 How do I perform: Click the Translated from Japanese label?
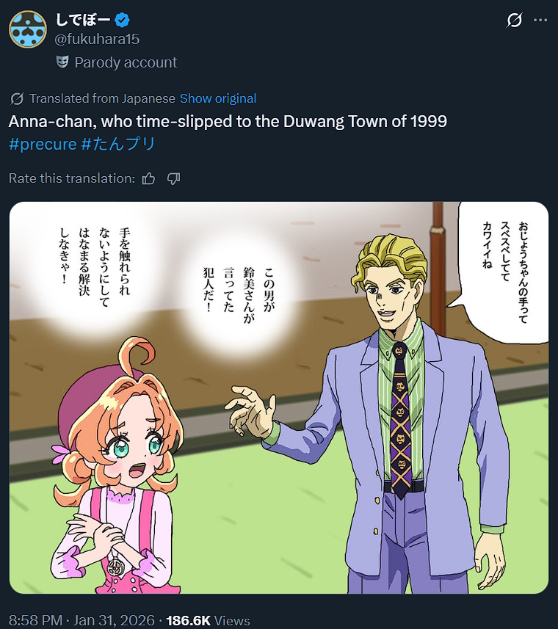102,98
